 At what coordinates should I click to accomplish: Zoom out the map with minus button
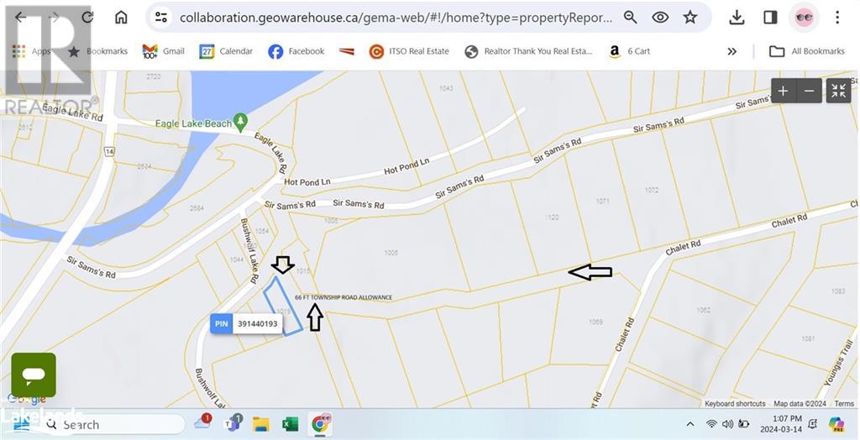click(x=810, y=92)
